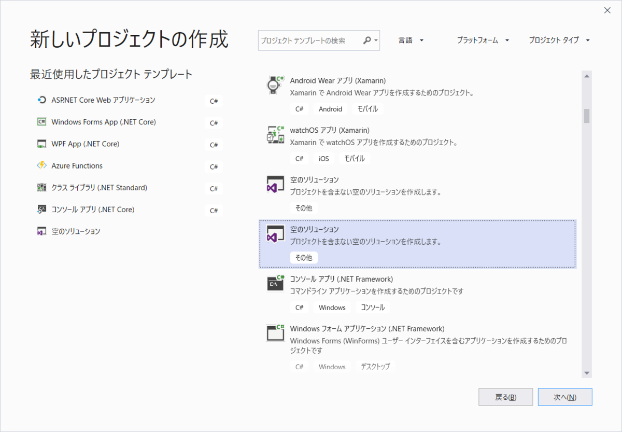Click the watchOS アプリ (Xamarin) icon
This screenshot has width=622, height=432.
275,134
